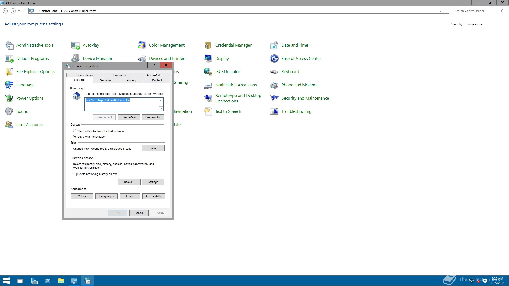Switch to the Security tab
This screenshot has width=509, height=286.
click(106, 80)
